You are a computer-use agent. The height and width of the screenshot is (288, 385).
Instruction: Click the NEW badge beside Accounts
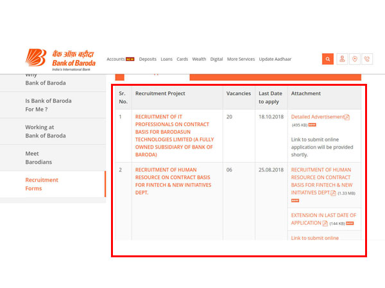[x=130, y=60]
